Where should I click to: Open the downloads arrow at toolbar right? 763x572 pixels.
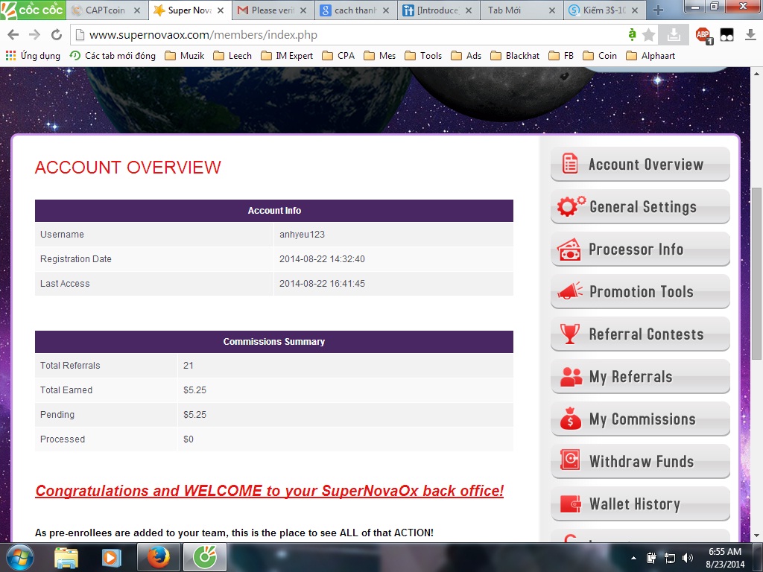pos(750,34)
